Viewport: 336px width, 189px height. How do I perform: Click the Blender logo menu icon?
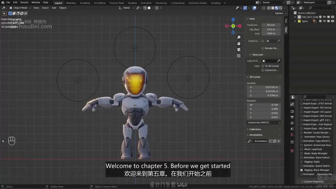[x=3, y=2]
